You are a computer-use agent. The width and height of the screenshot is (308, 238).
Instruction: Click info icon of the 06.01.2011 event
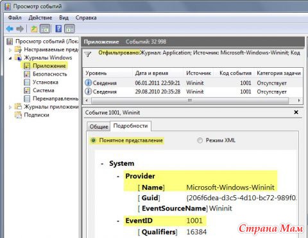click(89, 83)
